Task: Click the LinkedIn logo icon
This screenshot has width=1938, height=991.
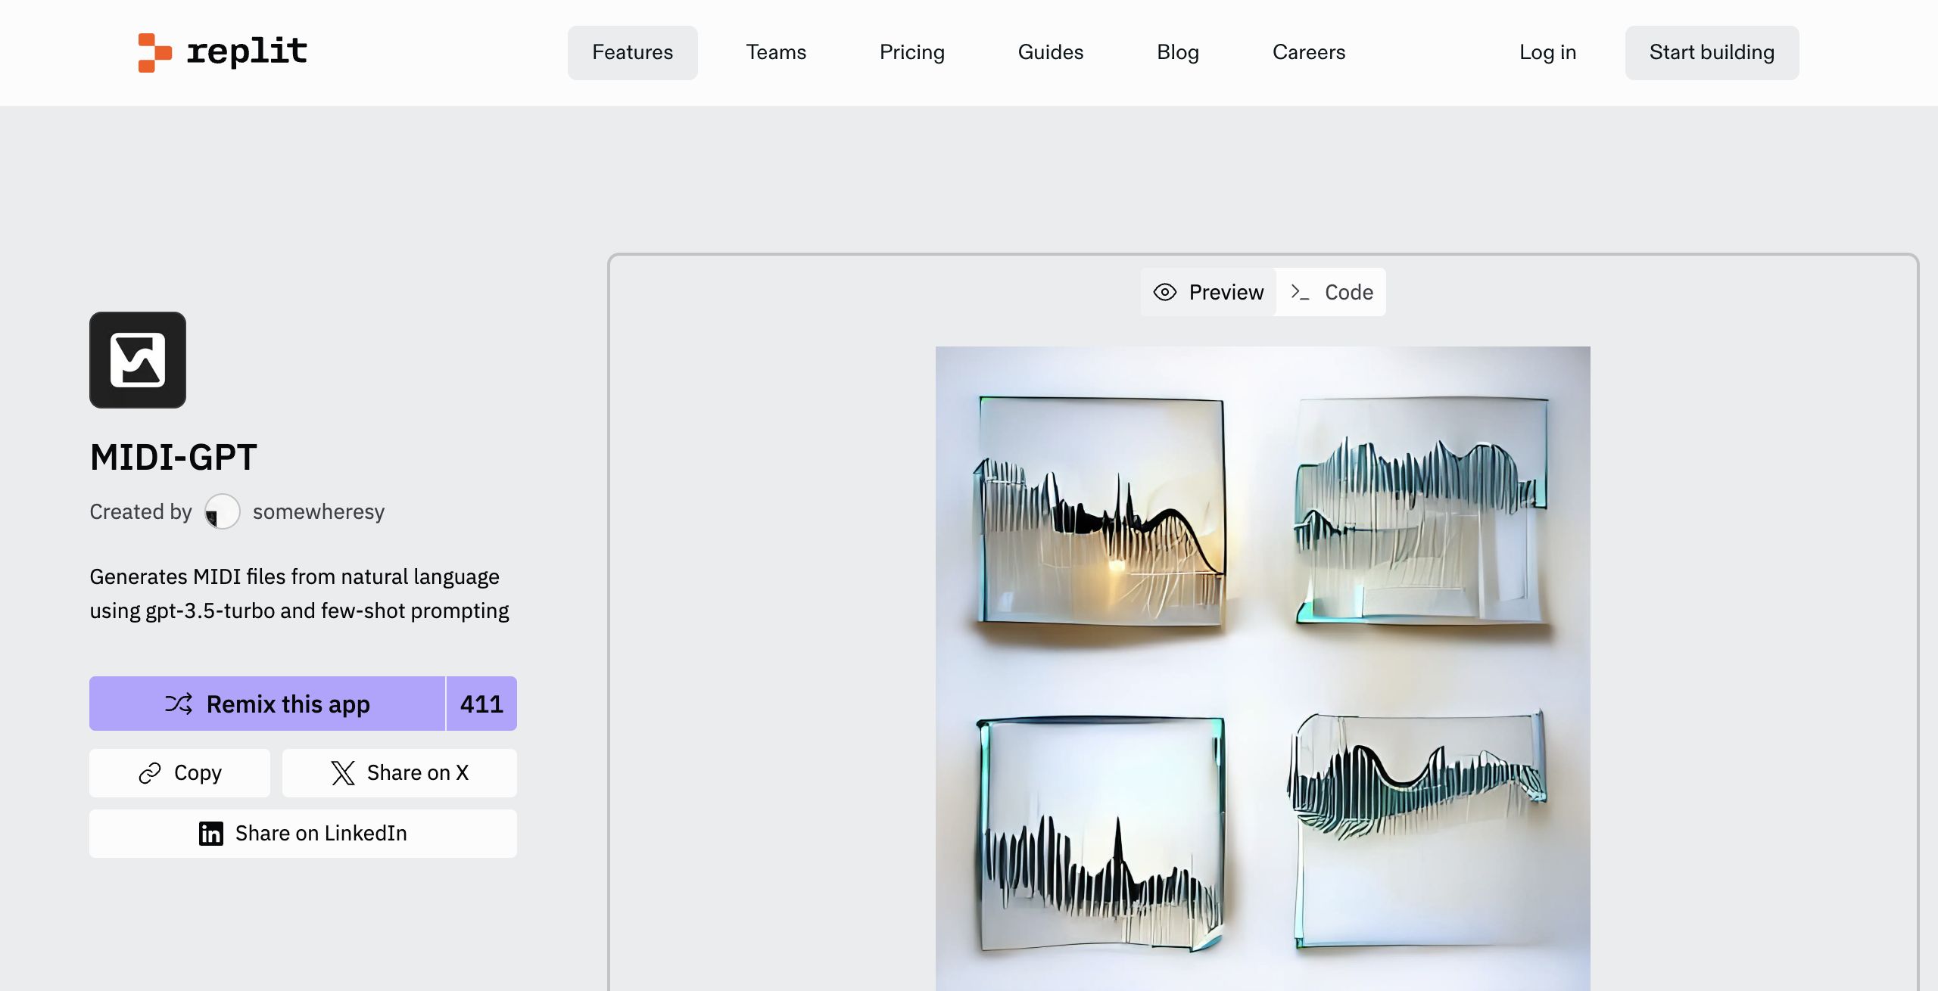Action: point(211,834)
